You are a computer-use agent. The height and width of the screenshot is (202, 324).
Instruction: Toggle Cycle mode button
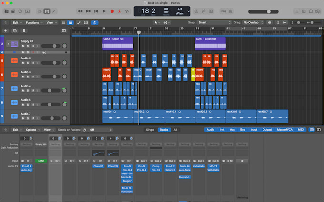pos(127,11)
